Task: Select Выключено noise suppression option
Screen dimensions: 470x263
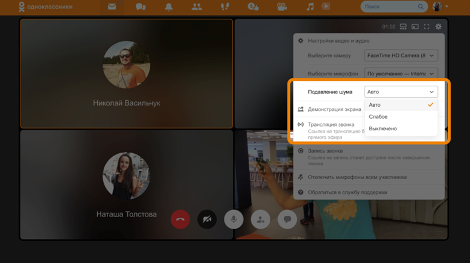Action: tap(401, 128)
